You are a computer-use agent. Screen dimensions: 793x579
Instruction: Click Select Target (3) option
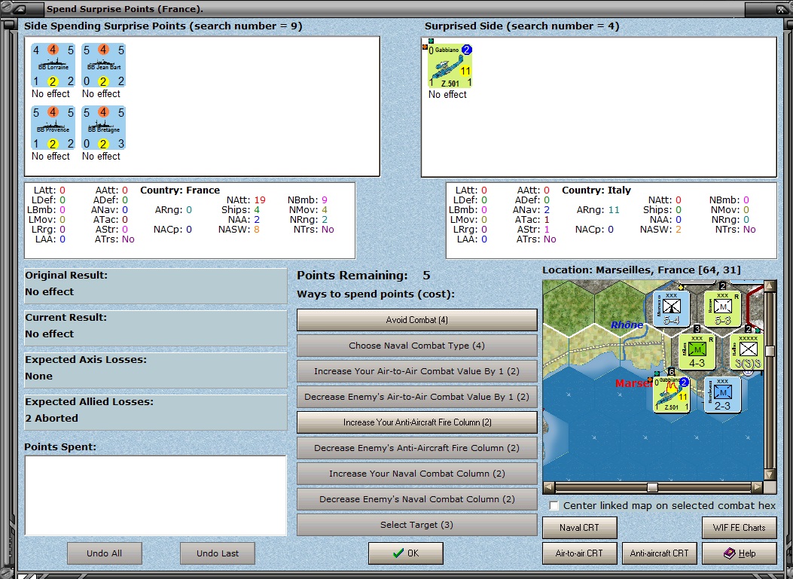click(416, 525)
